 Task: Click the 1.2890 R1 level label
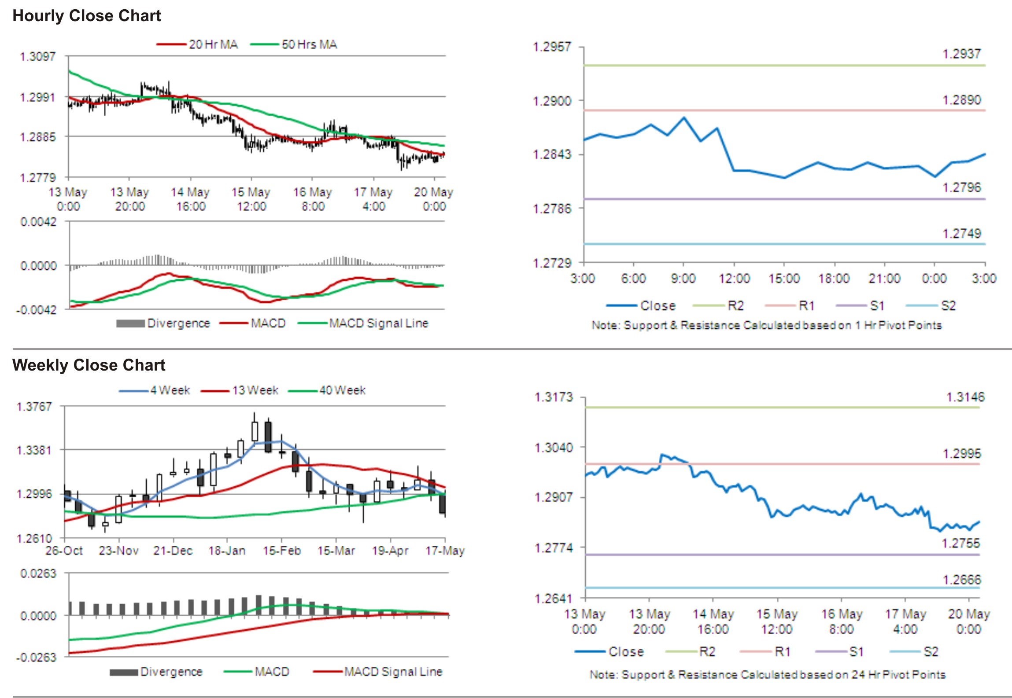(961, 100)
